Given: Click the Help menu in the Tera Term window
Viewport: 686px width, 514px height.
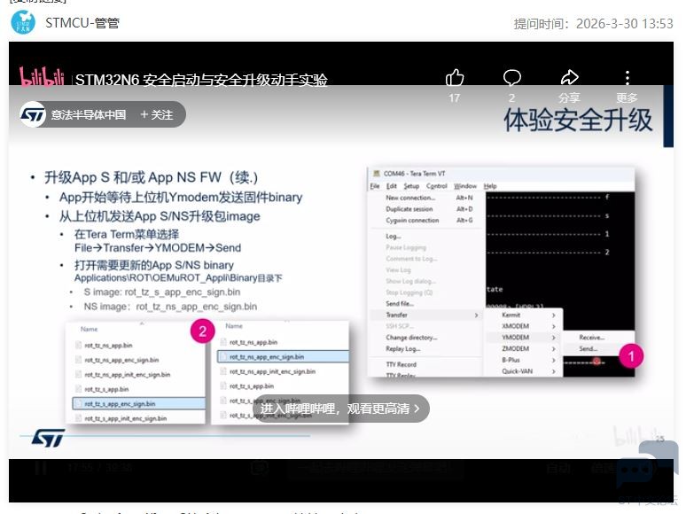Looking at the screenshot, I should 490,186.
